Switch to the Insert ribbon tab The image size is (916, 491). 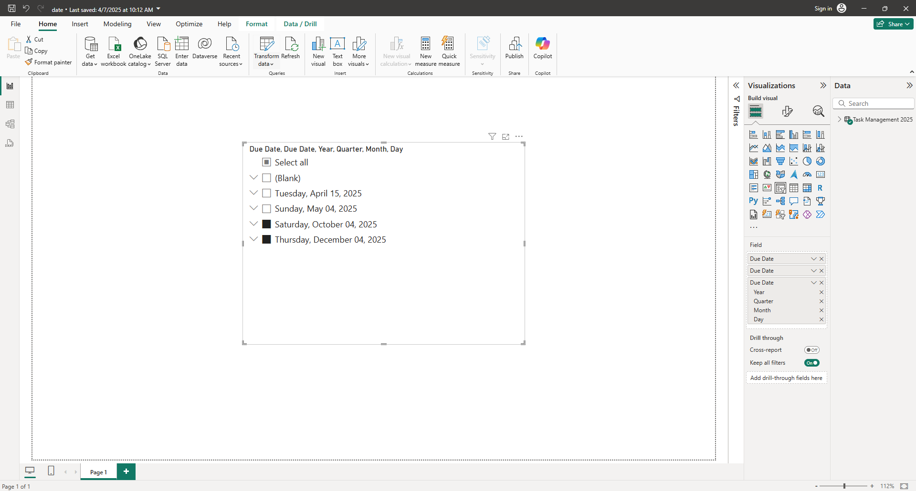(80, 24)
